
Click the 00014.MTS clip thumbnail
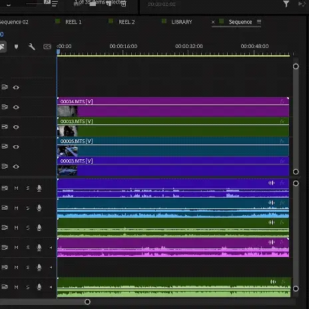coord(67,111)
